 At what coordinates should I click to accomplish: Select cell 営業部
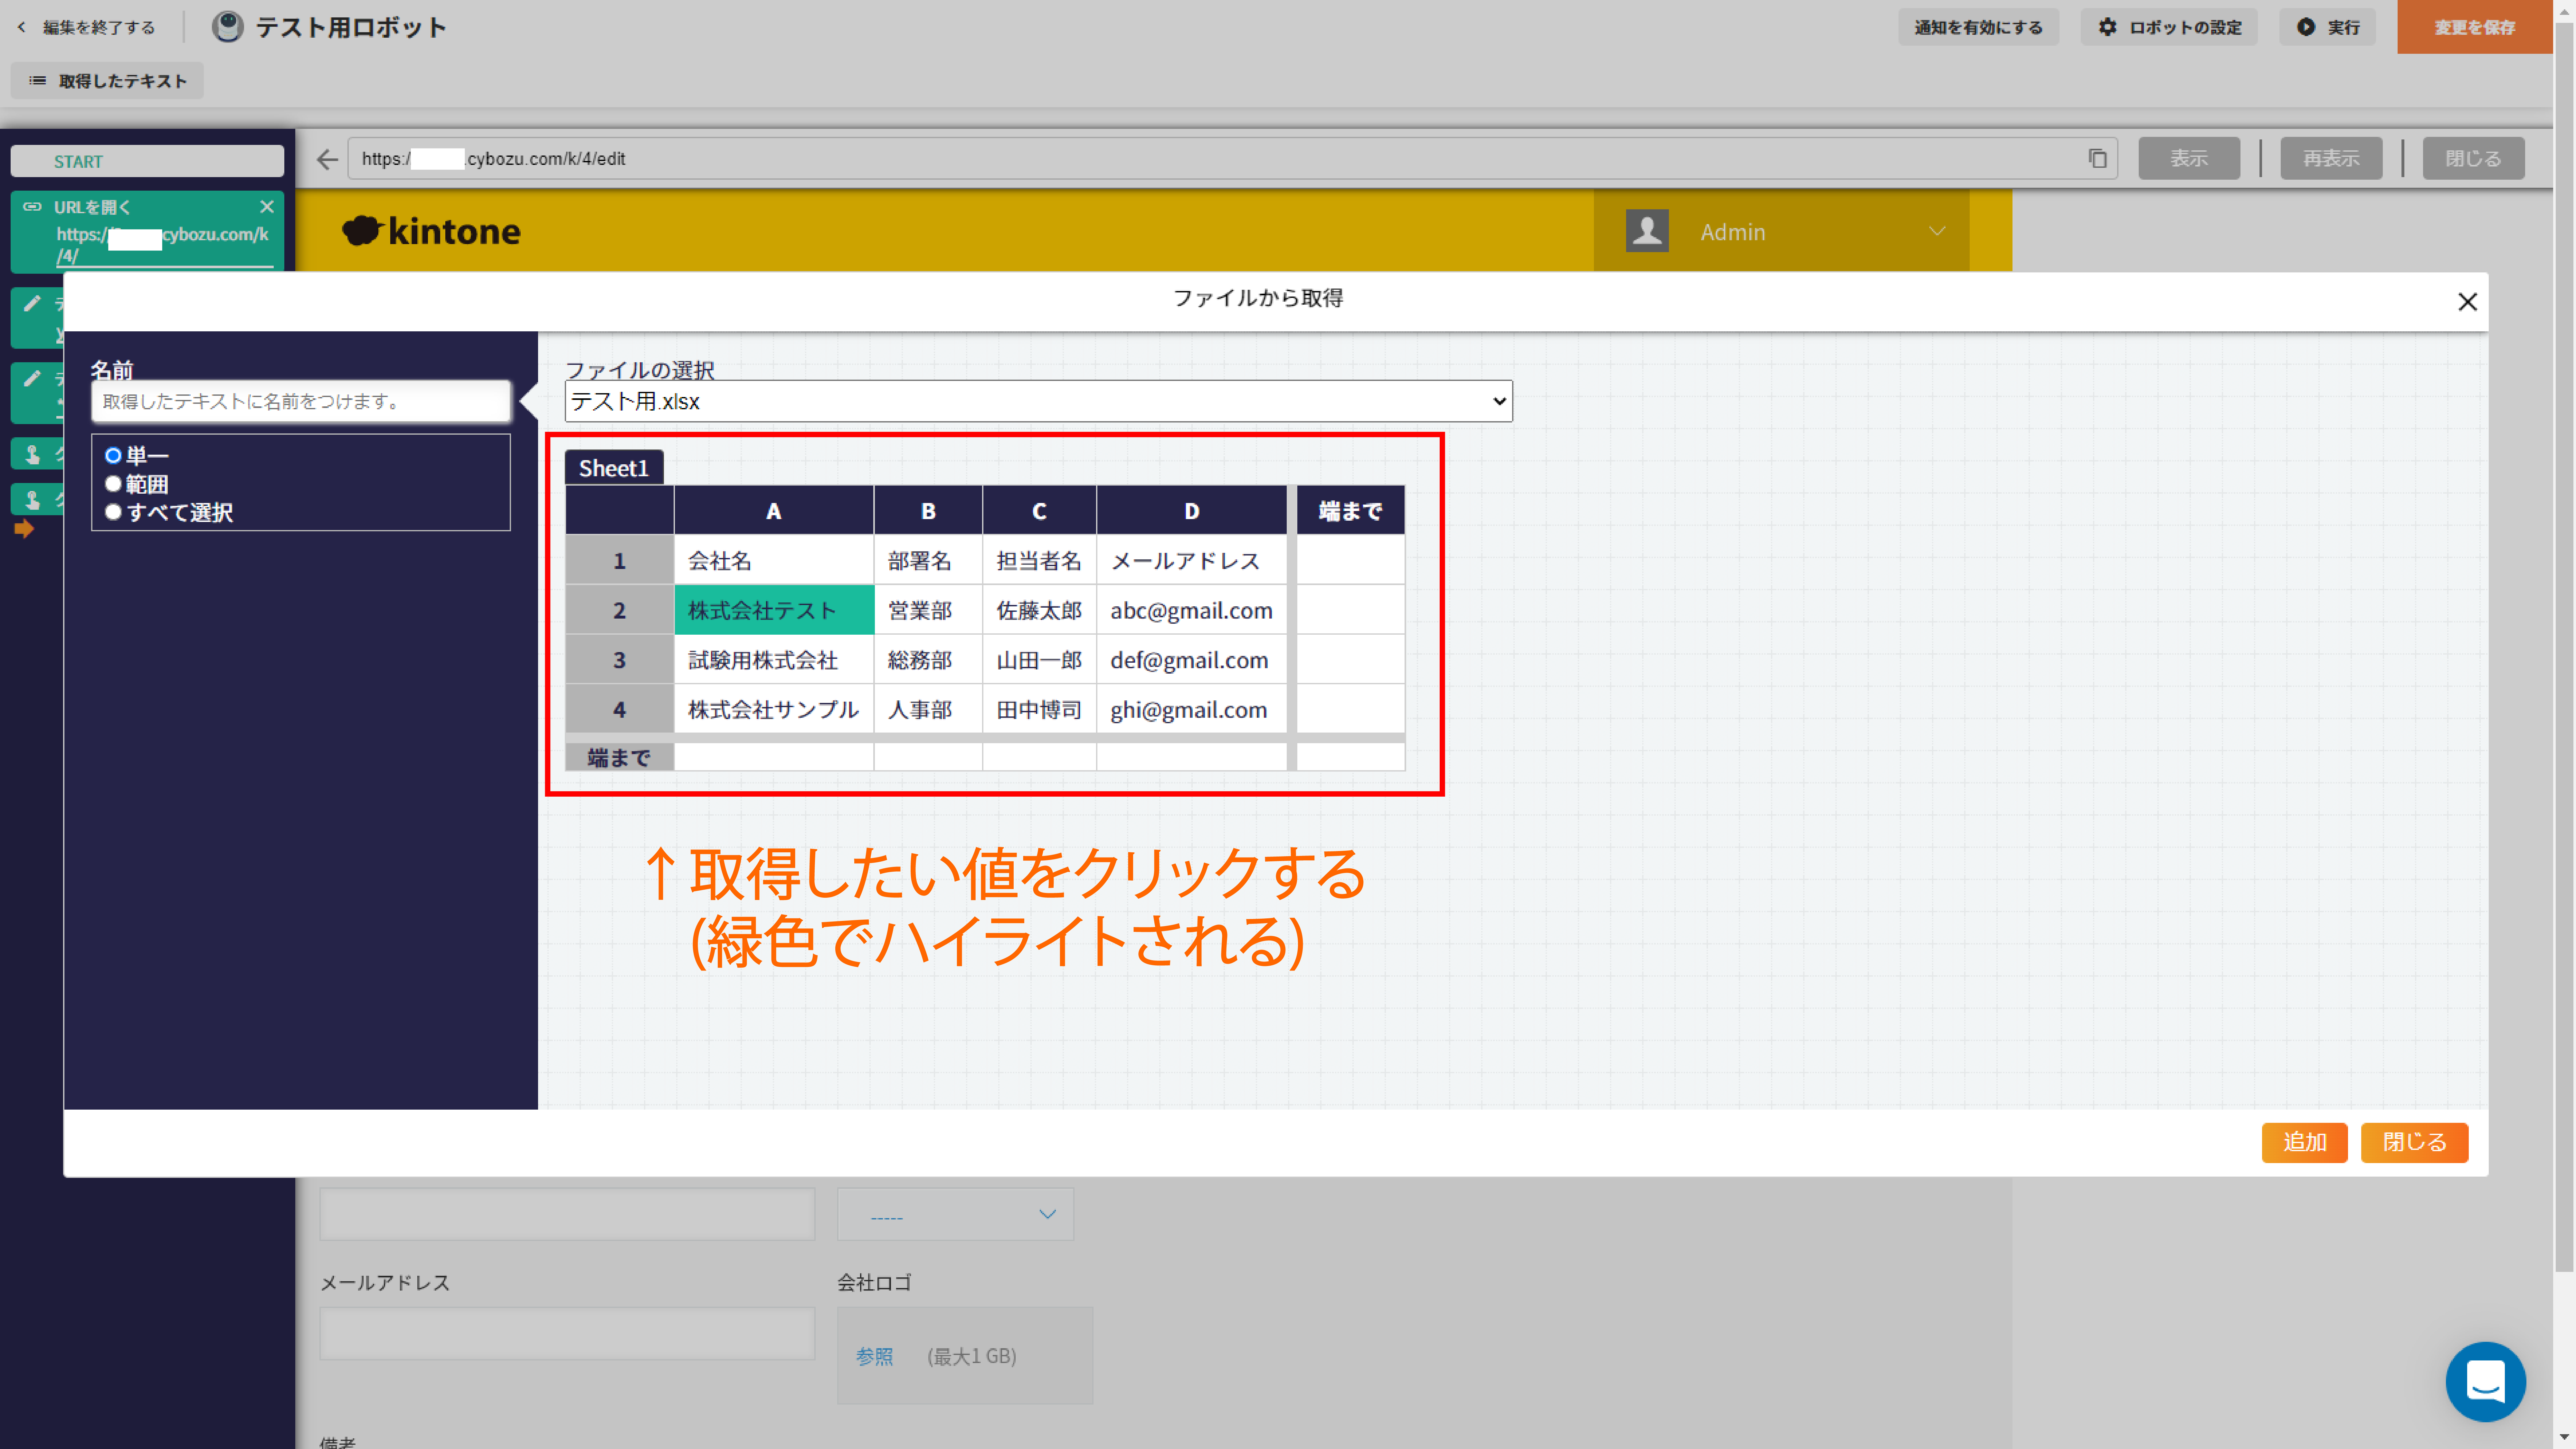(x=928, y=610)
